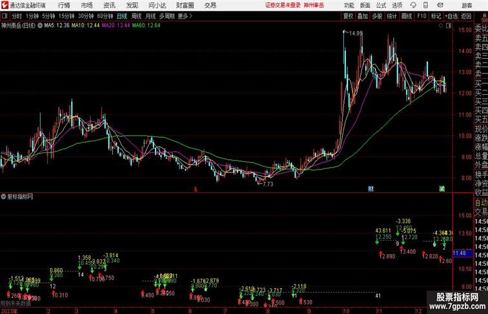The image size is (488, 314).
Task: Open the 市场 menu
Action: [x=87, y=5]
